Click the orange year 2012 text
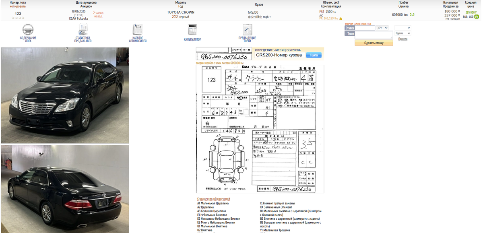This screenshot has height=233, width=483. pos(175,17)
